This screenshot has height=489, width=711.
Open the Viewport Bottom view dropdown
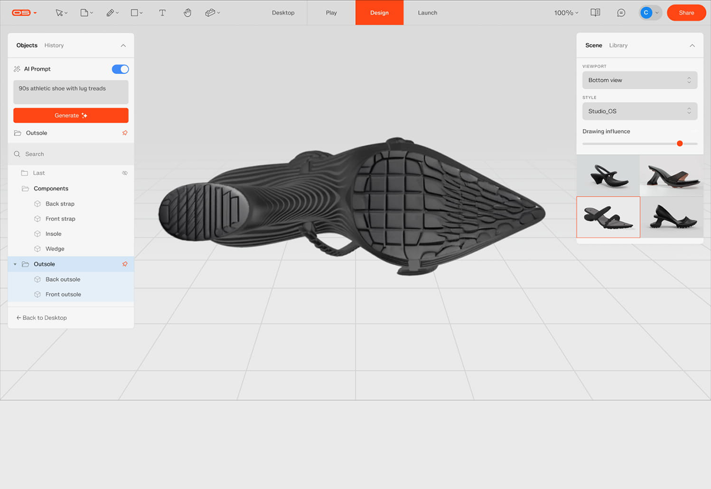[640, 80]
